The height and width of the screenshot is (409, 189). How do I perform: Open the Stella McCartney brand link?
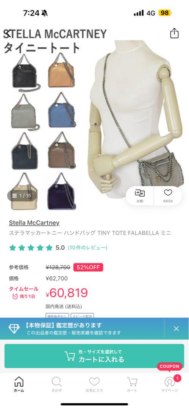(x=34, y=223)
